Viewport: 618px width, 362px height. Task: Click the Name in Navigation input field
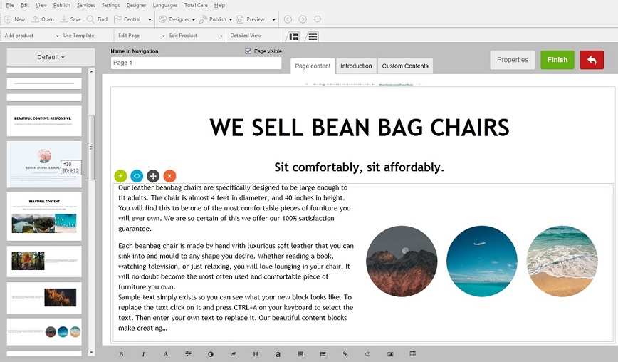(x=196, y=63)
